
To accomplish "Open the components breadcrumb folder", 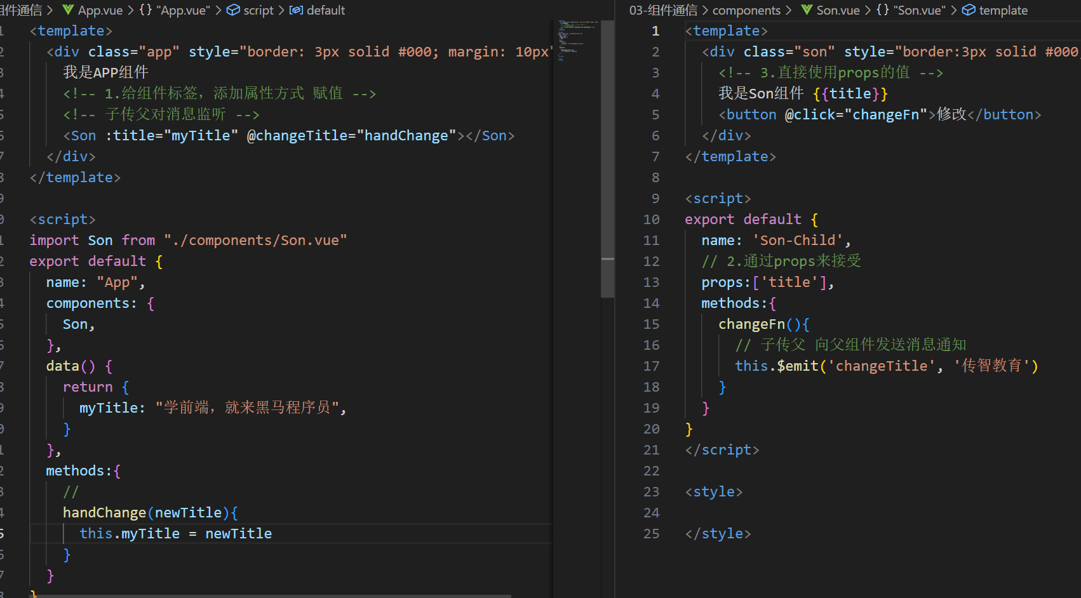I will [x=746, y=10].
